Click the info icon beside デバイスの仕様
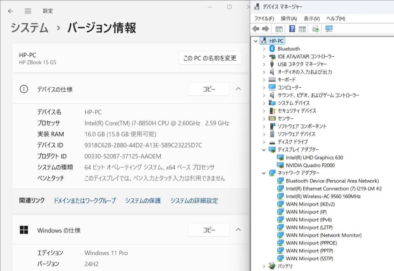The height and width of the screenshot is (271, 394). click(x=24, y=89)
